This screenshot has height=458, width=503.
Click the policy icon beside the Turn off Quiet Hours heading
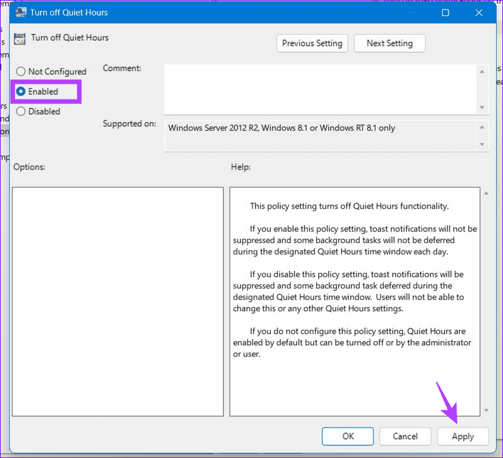(x=20, y=38)
